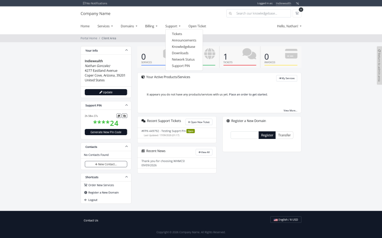The image size is (382, 238).
Task: Click Indiewealth logged-in account link
Action: pyautogui.click(x=284, y=3)
